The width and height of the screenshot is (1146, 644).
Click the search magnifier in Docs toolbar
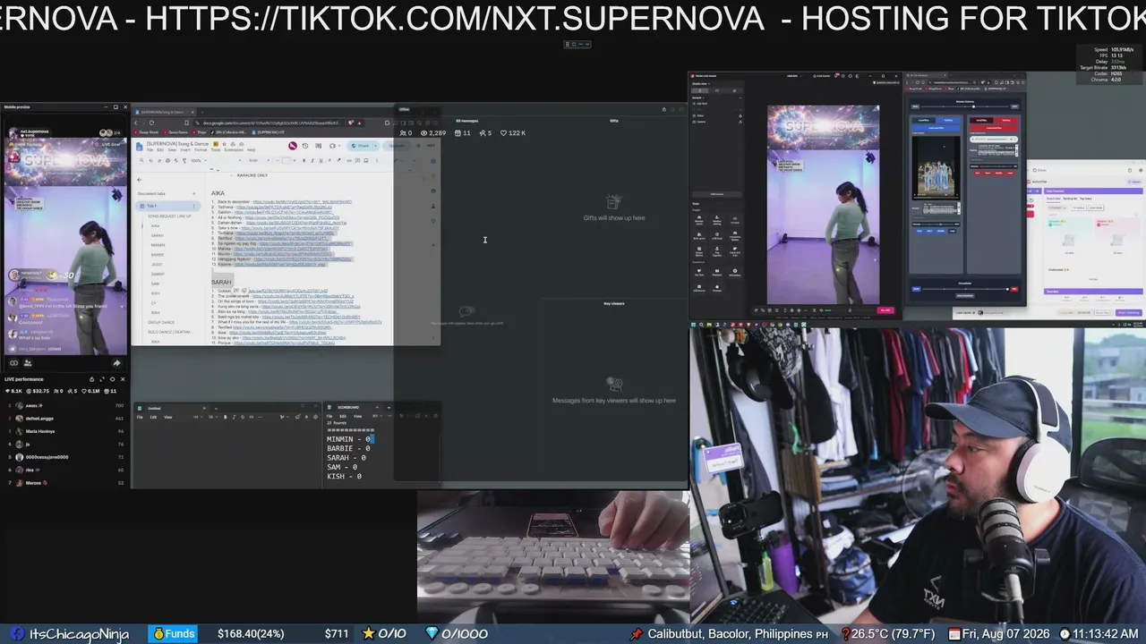(140, 161)
